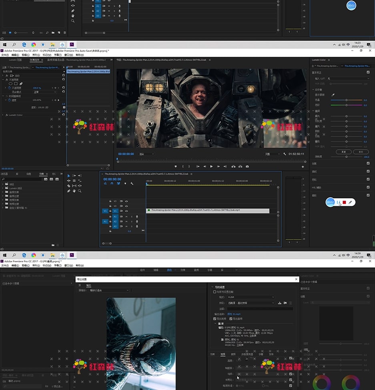
Task: Open the screen recorder's annotation pencil
Action: pyautogui.click(x=350, y=203)
